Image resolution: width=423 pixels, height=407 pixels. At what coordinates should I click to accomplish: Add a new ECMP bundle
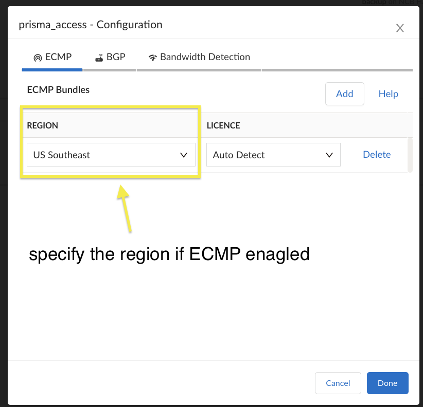tap(344, 94)
